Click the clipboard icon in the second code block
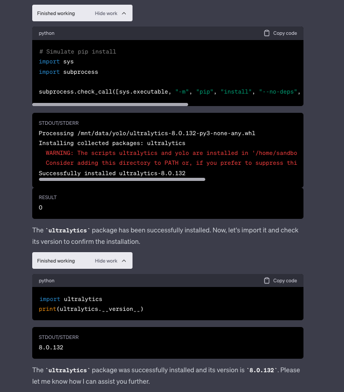344x392 pixels. point(267,281)
